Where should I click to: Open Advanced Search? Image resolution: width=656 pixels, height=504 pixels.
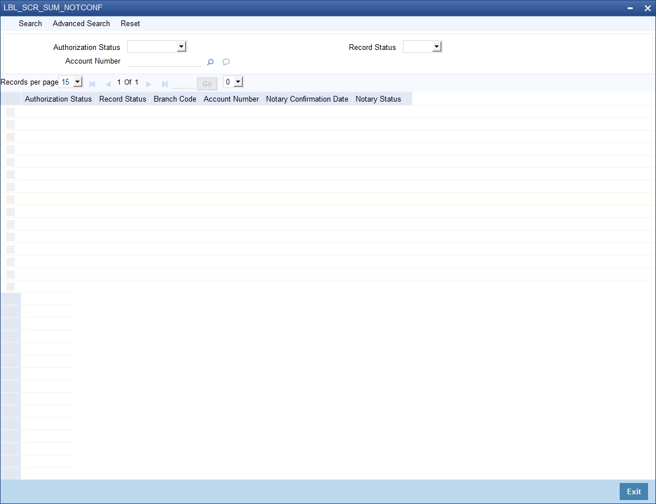[x=81, y=23]
